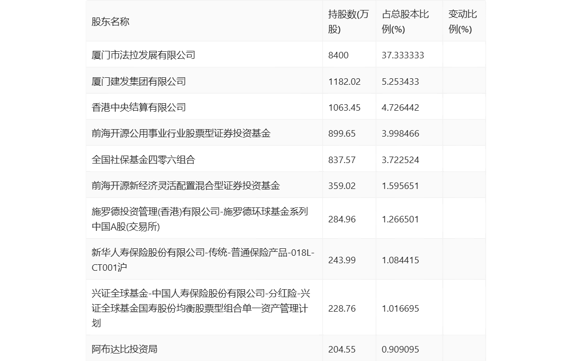Select 前海开源公用事业行业股票型证券投资基金 row name
Image resolution: width=572 pixels, height=361 pixels.
coord(181,133)
